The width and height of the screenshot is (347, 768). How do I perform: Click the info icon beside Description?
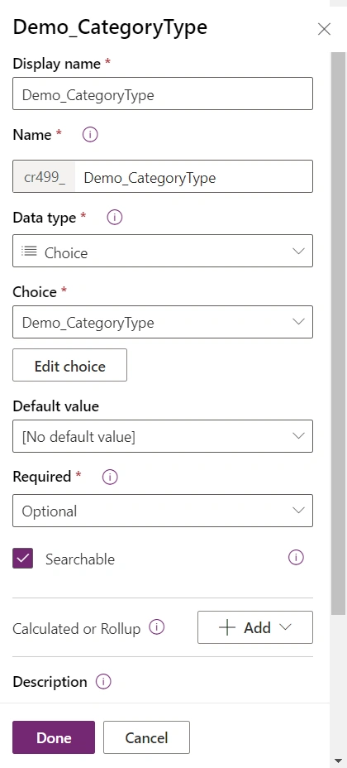point(103,681)
